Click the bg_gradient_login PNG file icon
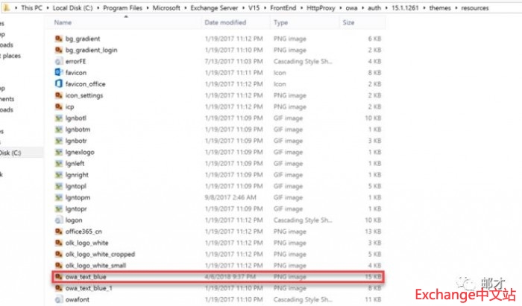The width and height of the screenshot is (522, 306). click(59, 50)
